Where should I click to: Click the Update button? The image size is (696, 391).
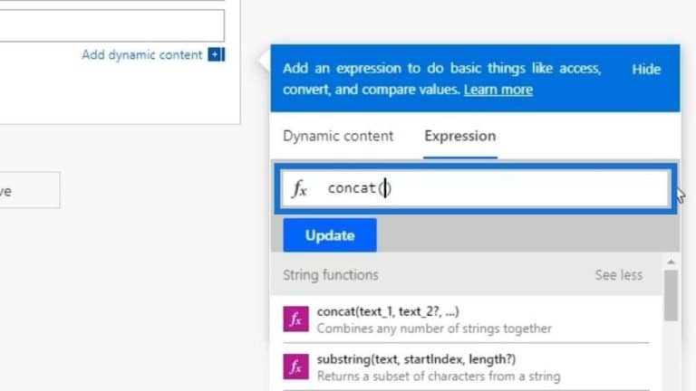(330, 235)
